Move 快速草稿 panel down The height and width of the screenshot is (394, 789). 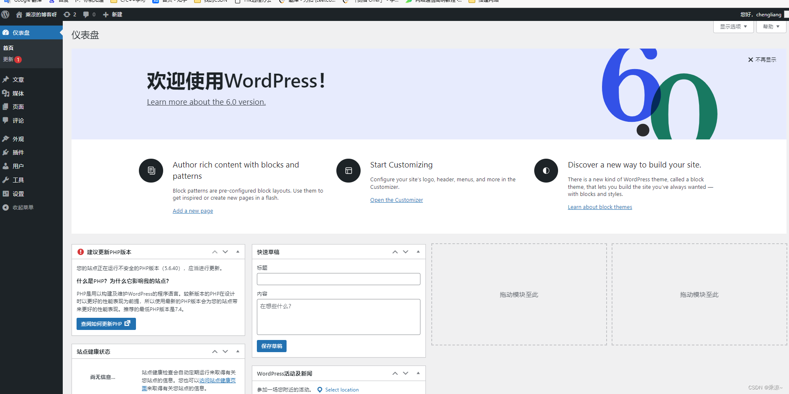[x=406, y=252]
